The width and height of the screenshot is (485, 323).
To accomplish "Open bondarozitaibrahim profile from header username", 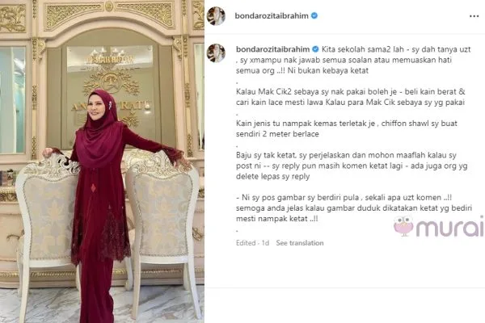I will point(272,16).
